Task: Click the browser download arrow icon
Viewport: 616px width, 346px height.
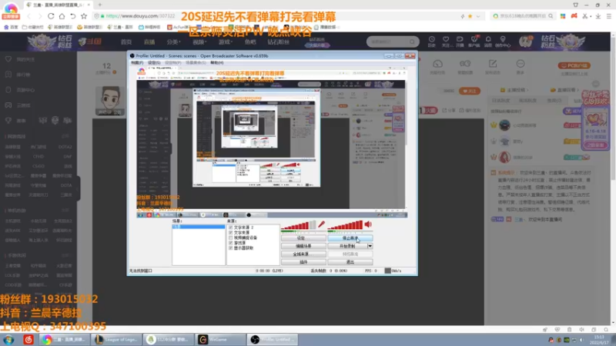Action: click(598, 16)
